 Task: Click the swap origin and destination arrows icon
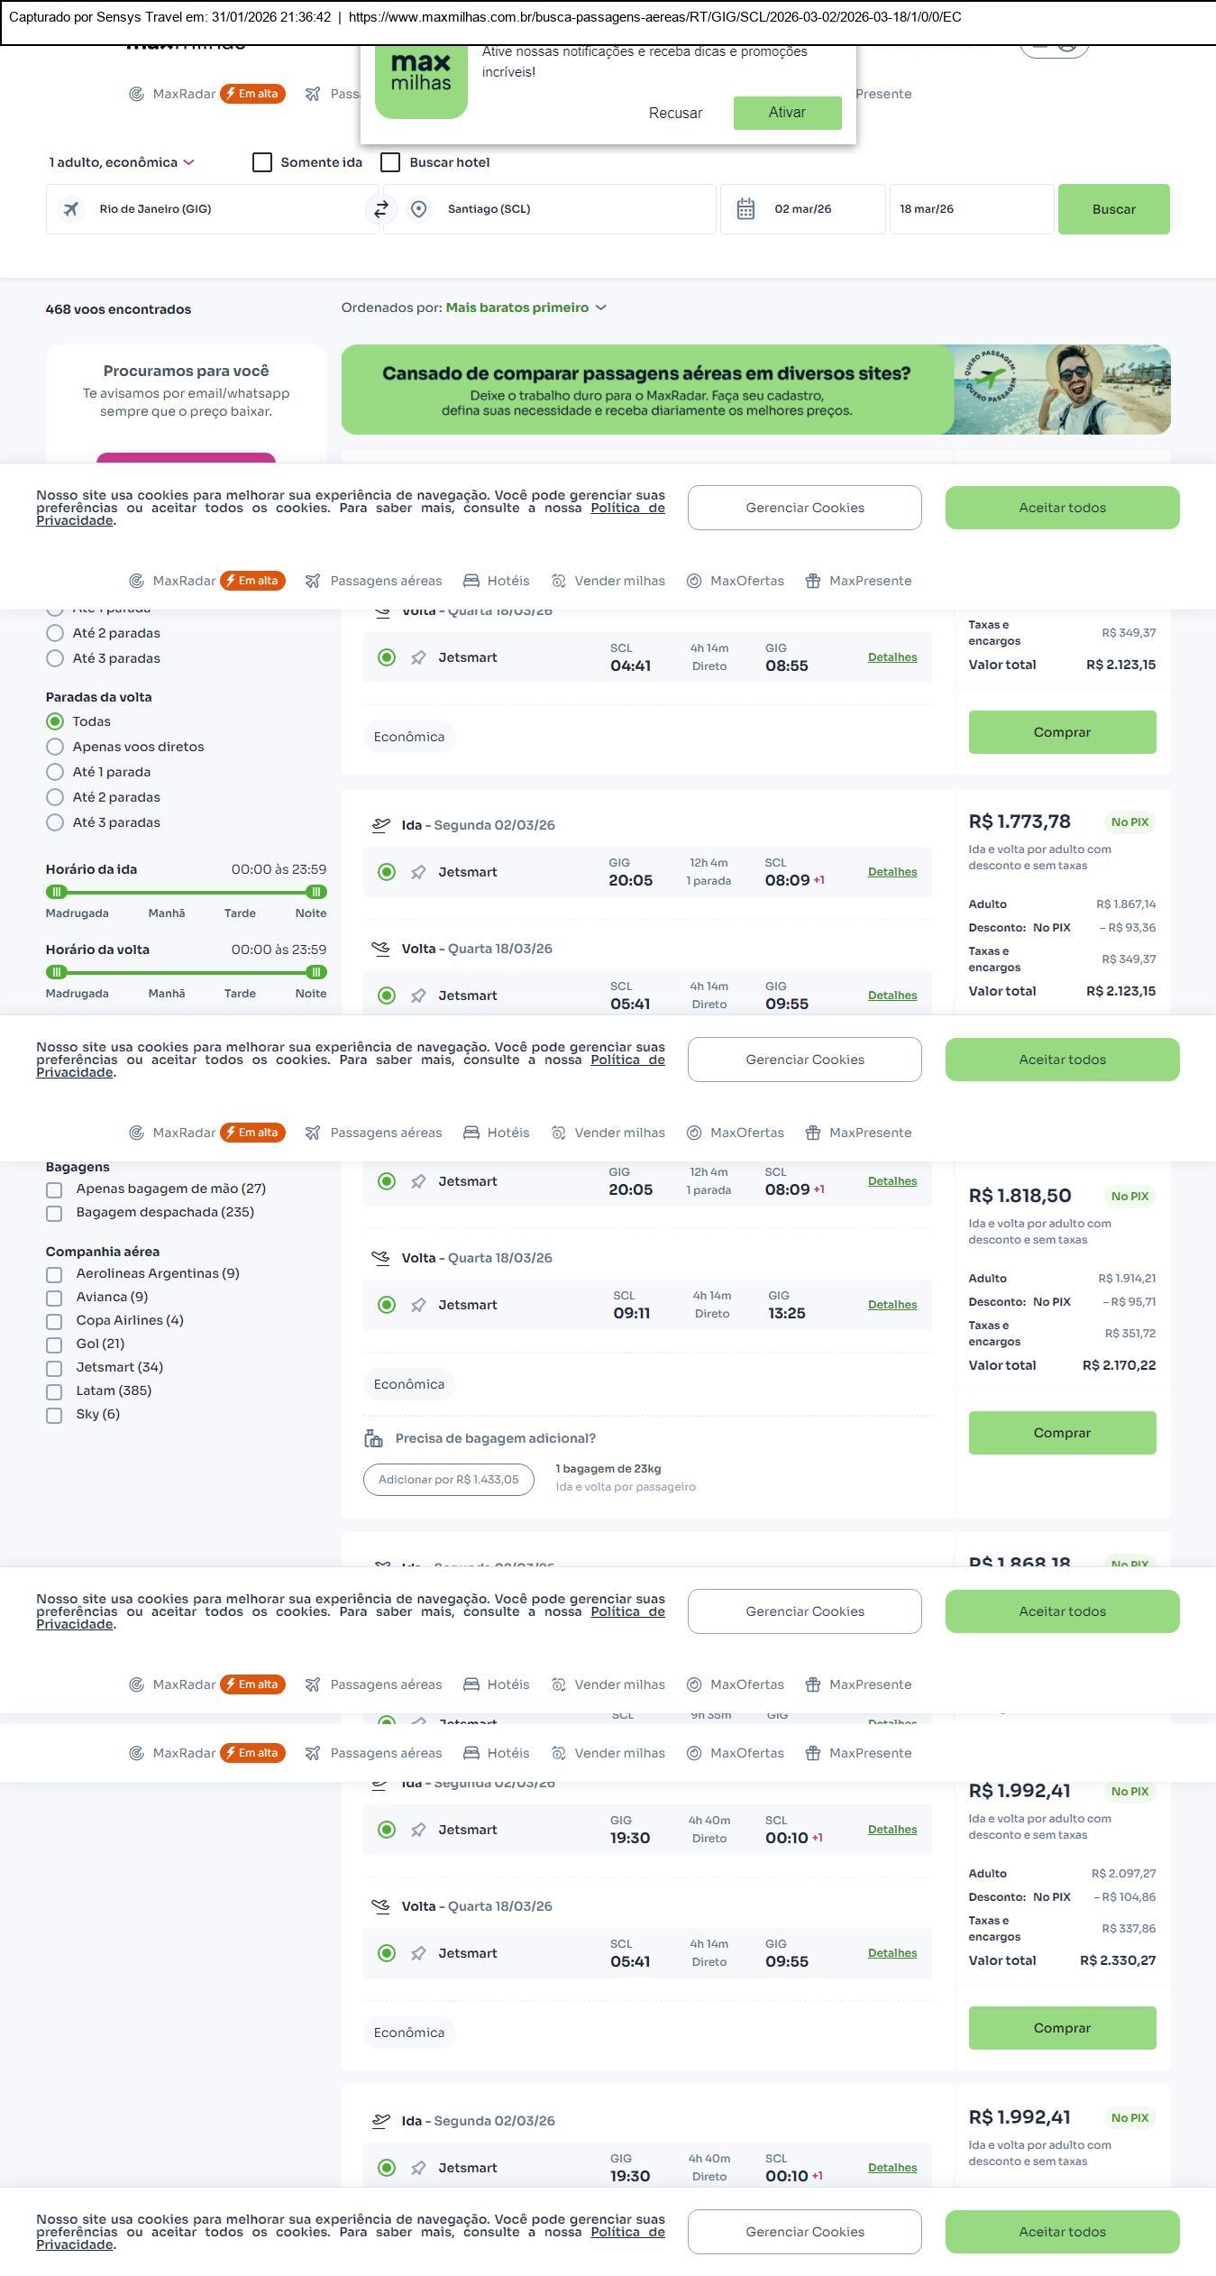[x=381, y=209]
